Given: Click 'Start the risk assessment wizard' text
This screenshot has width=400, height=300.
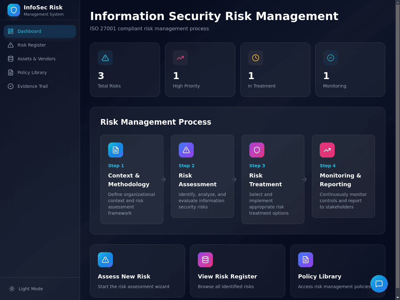Looking at the screenshot, I should [133, 287].
